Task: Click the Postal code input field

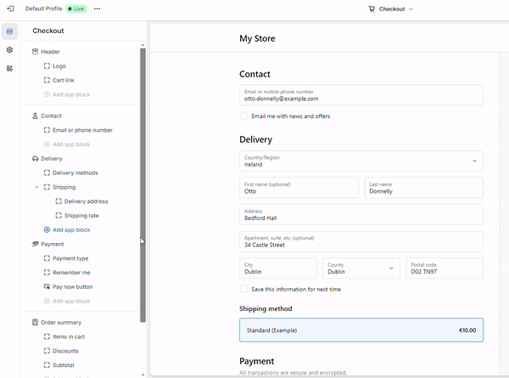Action: click(445, 268)
